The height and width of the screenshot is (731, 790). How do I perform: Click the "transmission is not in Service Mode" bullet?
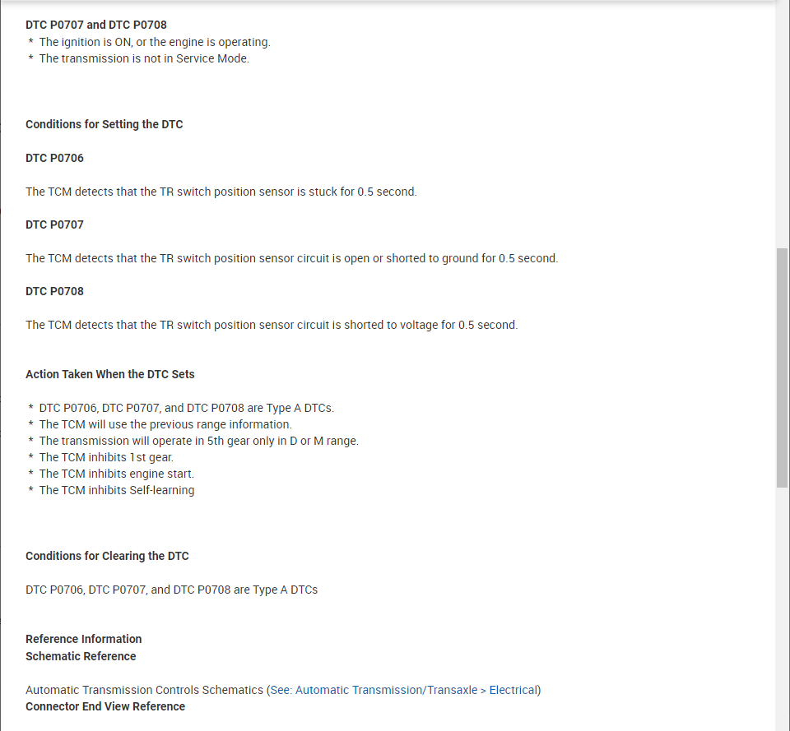[x=143, y=58]
